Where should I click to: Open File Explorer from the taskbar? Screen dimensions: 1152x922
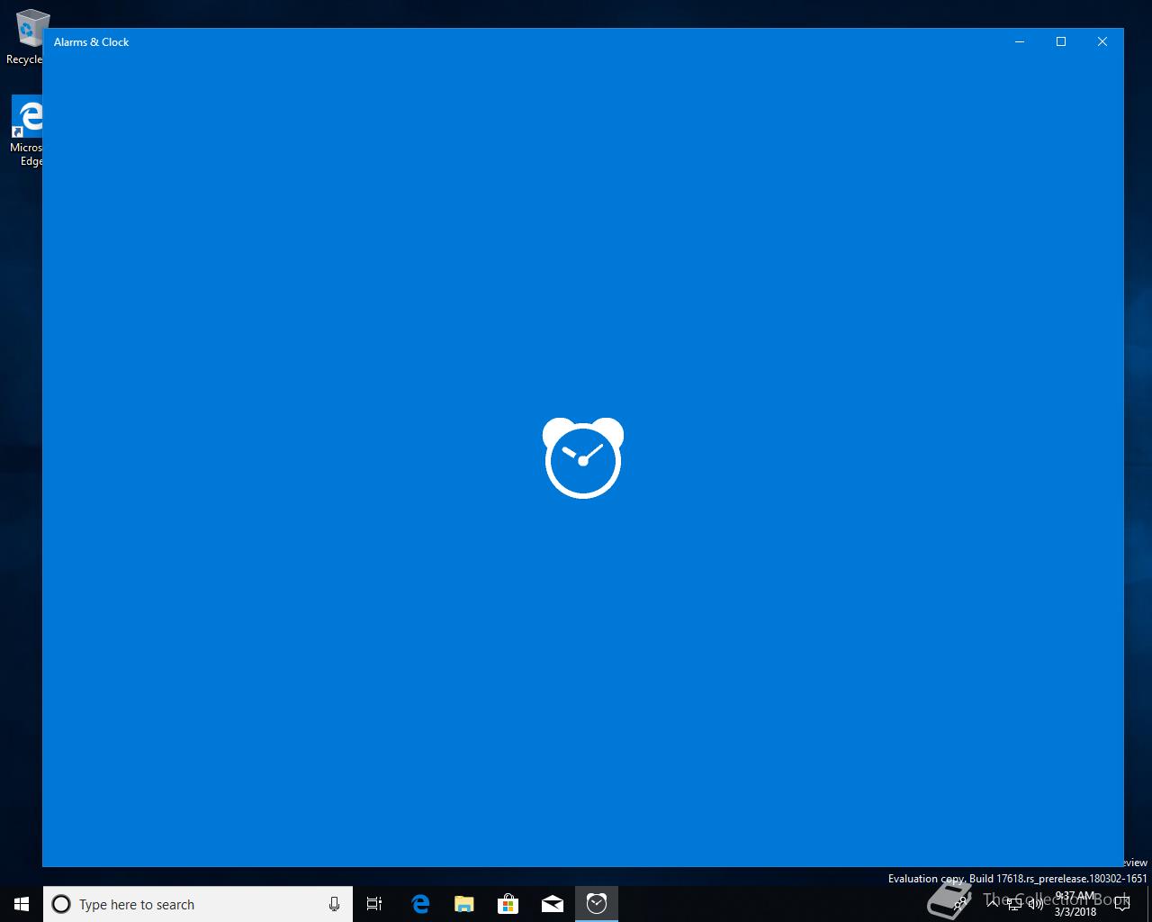pyautogui.click(x=463, y=904)
